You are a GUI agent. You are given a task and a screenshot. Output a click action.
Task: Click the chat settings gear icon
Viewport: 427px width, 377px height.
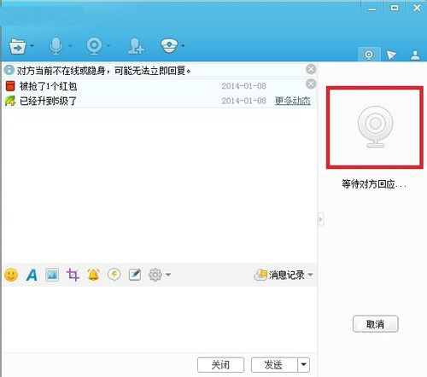tap(155, 275)
